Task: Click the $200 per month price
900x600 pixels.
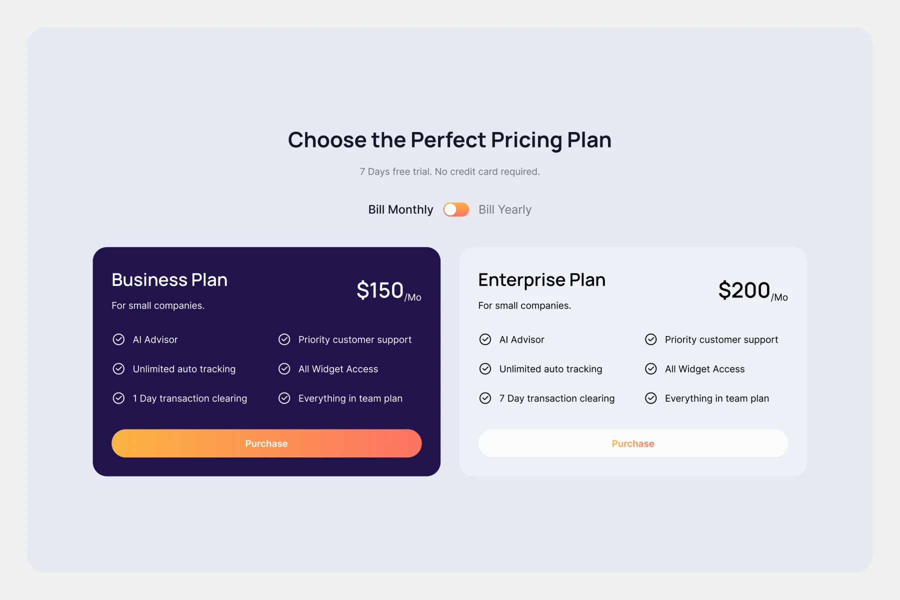Action: (x=752, y=291)
